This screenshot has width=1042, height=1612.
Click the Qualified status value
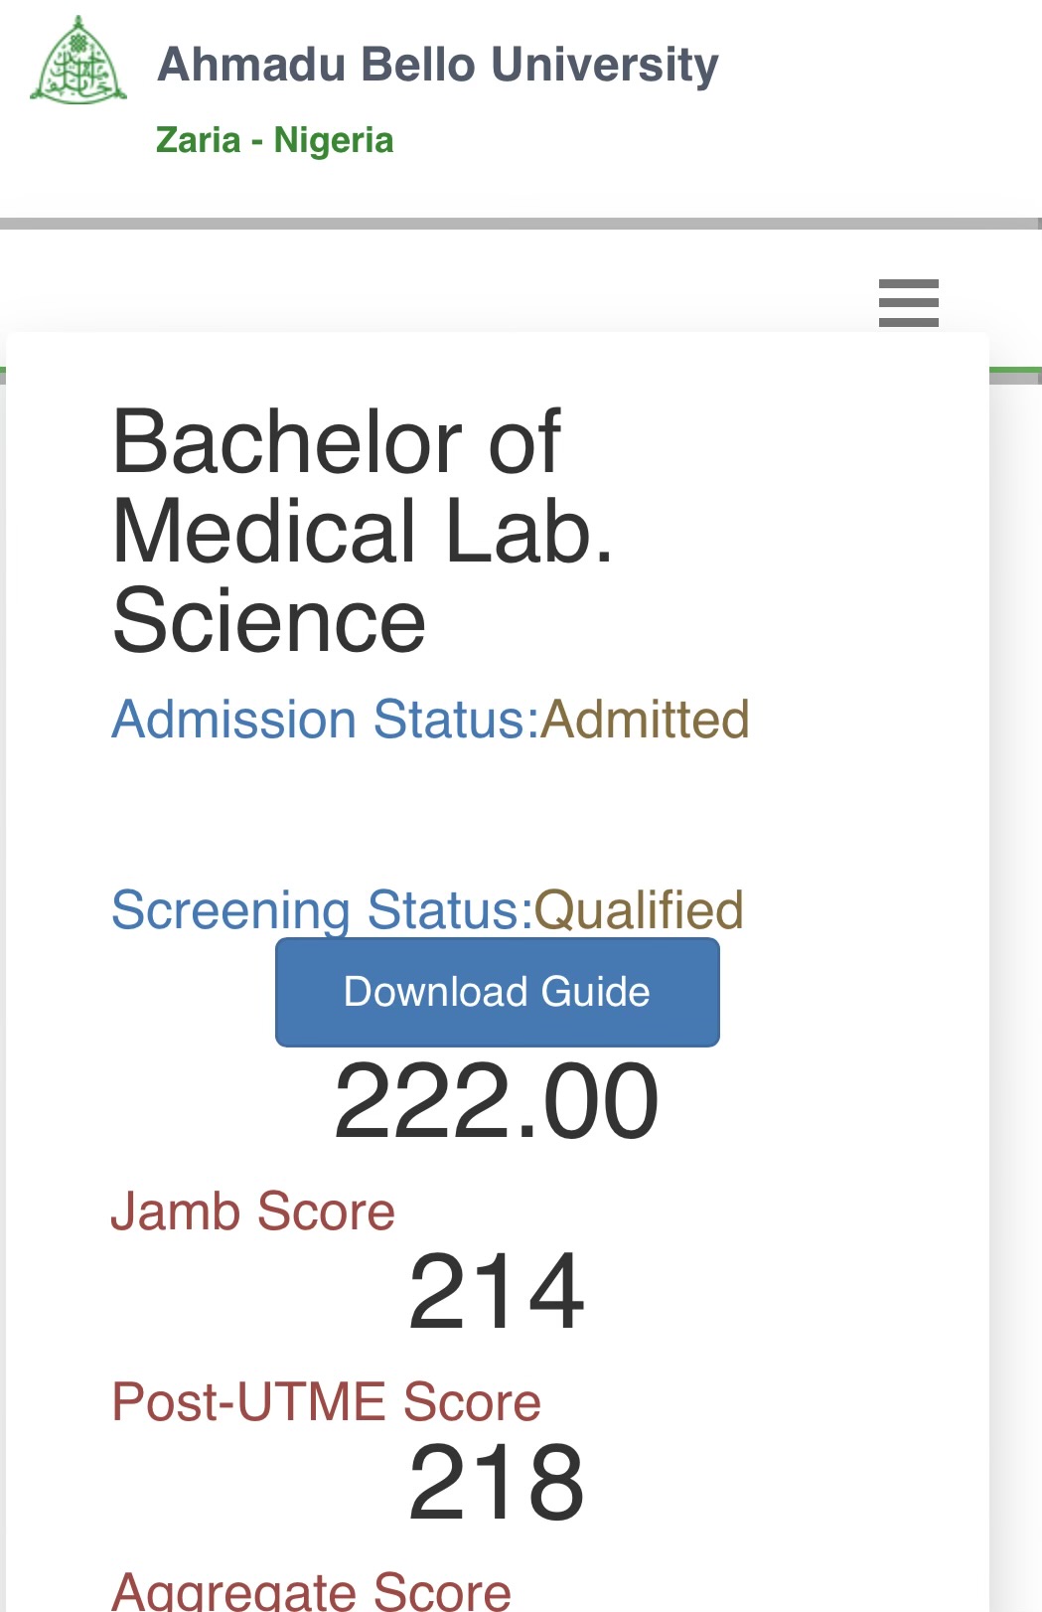click(639, 909)
